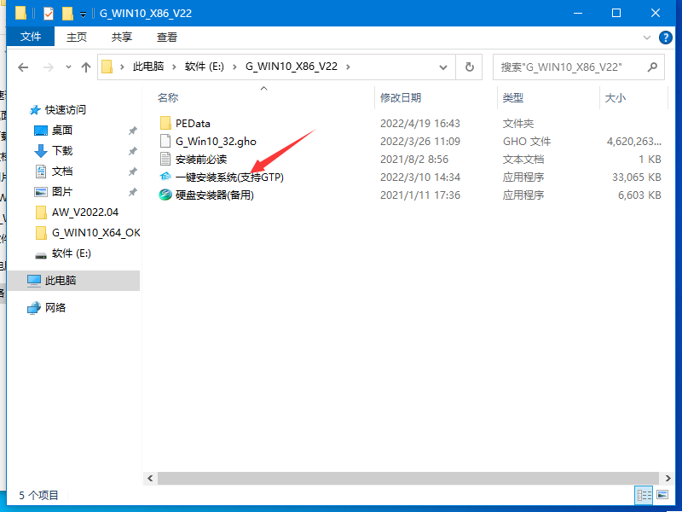Open the 文件 menu
This screenshot has width=682, height=512.
click(31, 37)
